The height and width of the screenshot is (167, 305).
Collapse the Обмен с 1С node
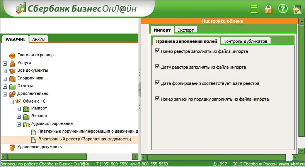[12, 102]
